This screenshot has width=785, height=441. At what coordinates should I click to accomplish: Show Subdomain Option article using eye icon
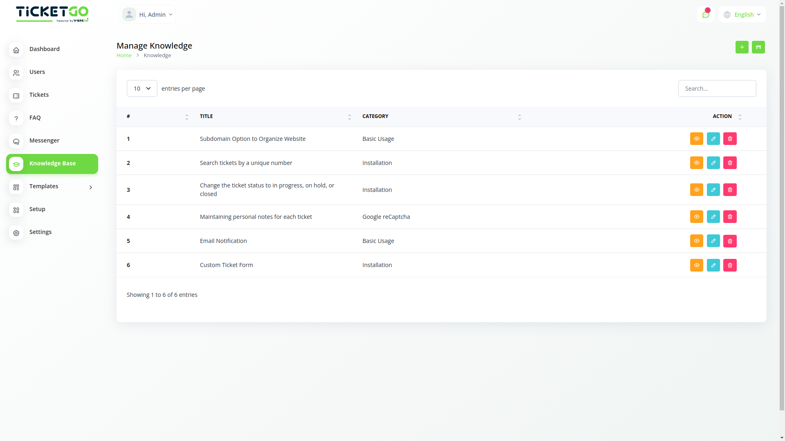pos(696,139)
